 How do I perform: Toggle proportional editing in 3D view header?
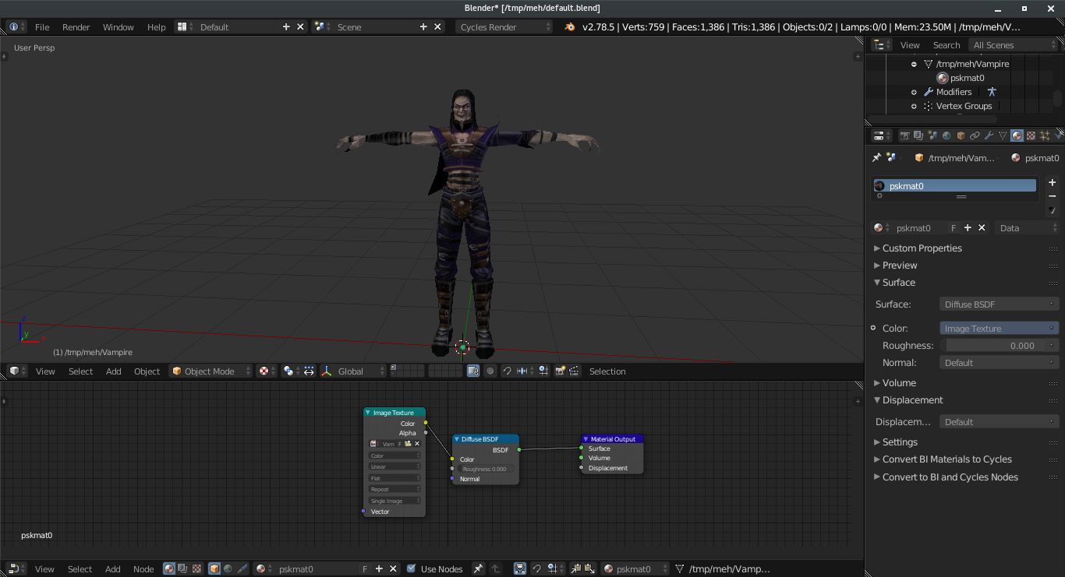tap(490, 371)
